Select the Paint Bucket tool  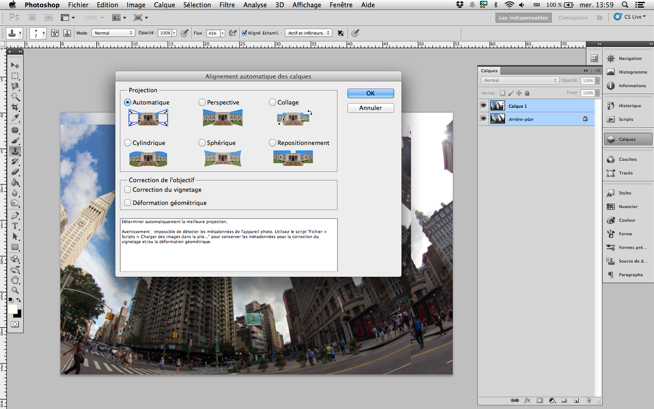click(15, 183)
